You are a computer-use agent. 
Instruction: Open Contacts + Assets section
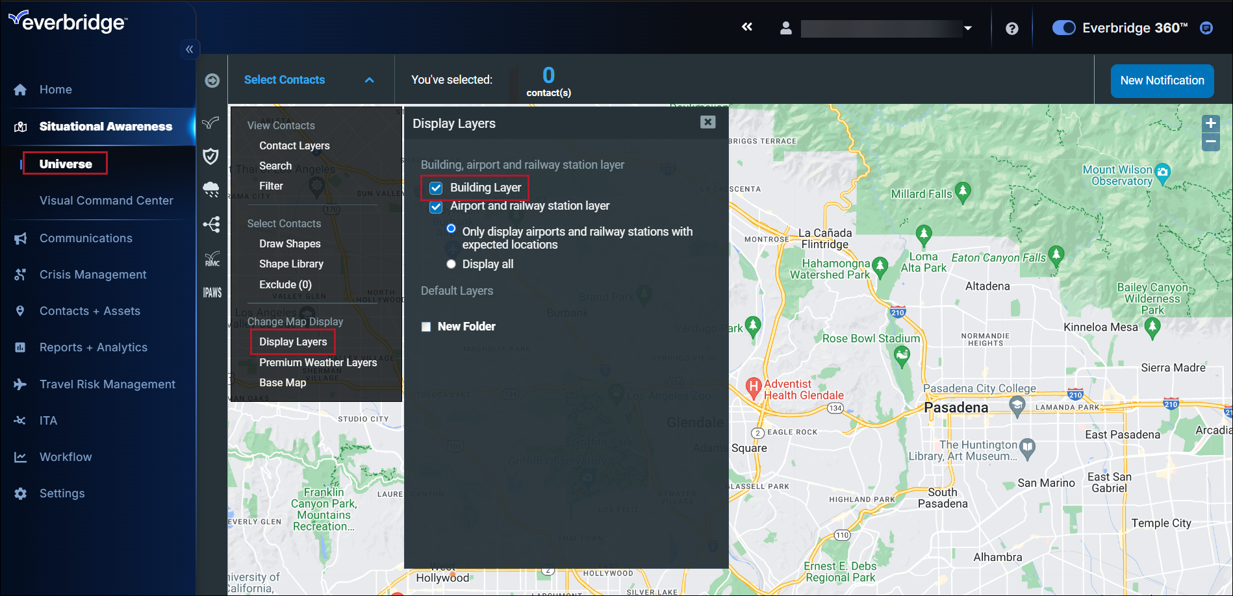[x=90, y=311]
